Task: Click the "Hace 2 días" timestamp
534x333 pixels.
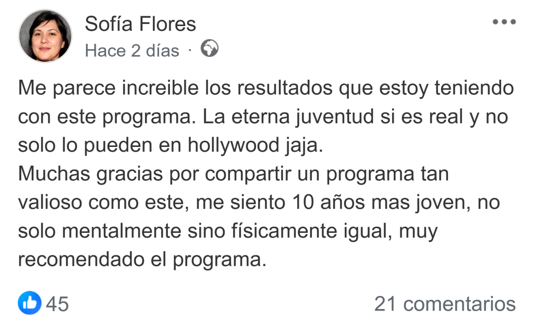Action: [132, 51]
